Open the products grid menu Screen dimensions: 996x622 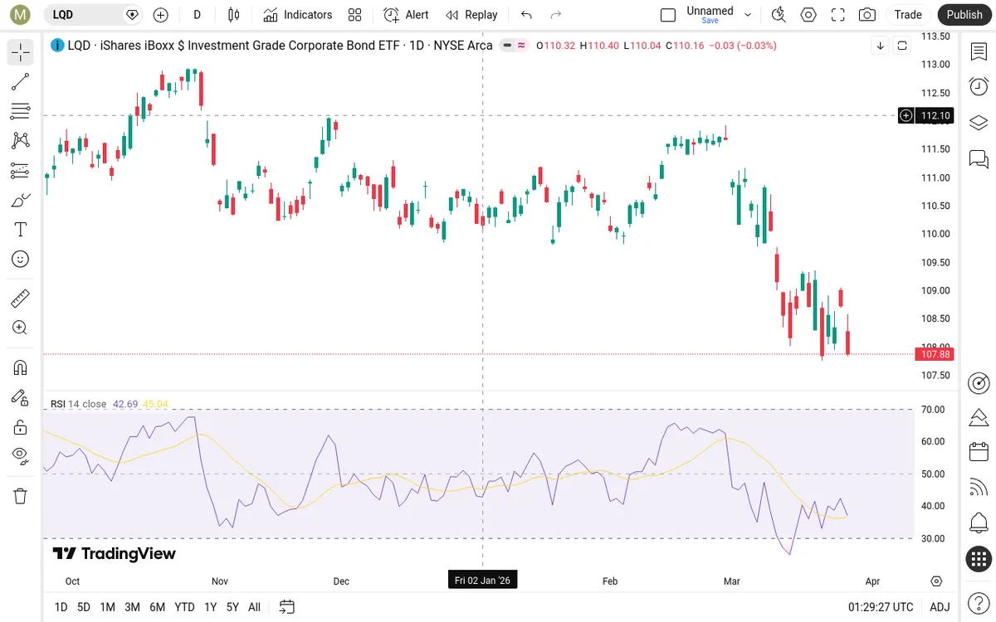[979, 560]
